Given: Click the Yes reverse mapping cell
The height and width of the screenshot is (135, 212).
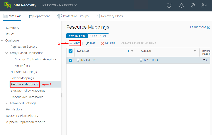Looking at the screenshot, I should tap(205, 60).
